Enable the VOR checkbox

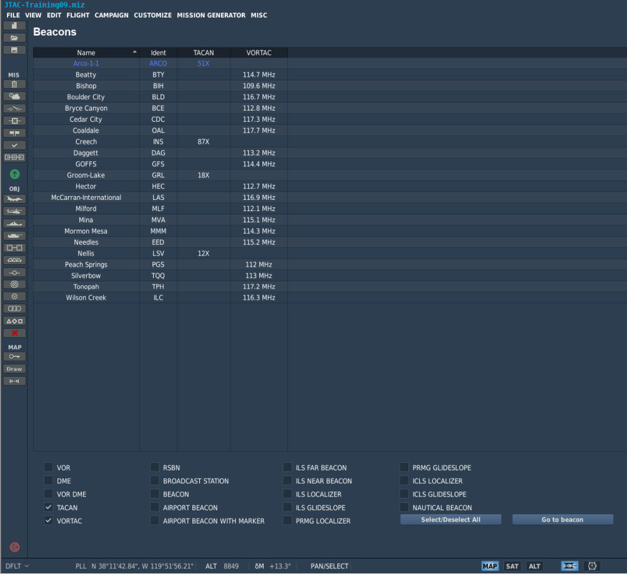click(x=48, y=467)
